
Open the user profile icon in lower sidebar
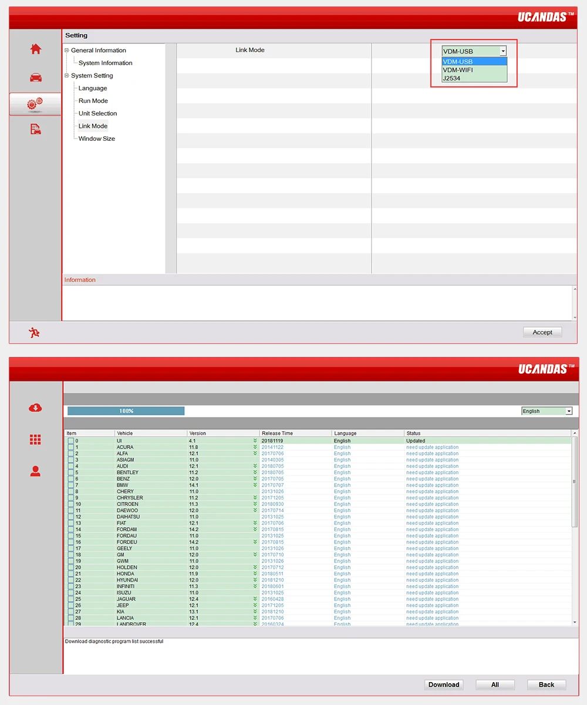click(x=35, y=471)
